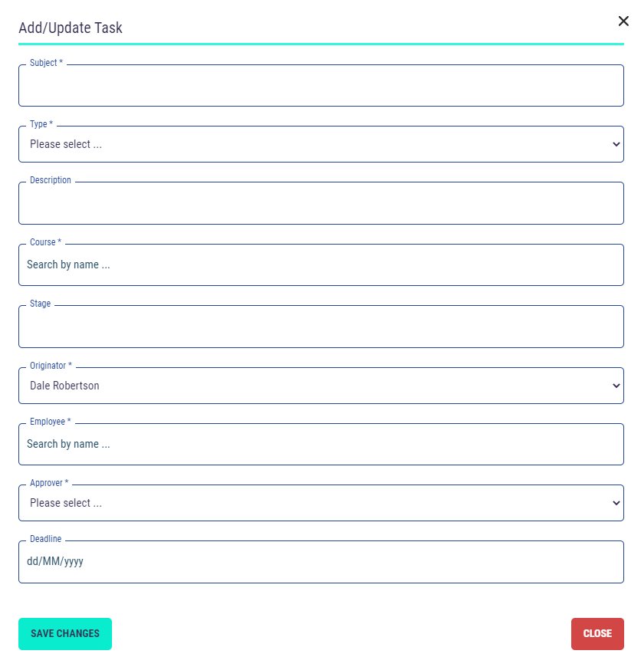This screenshot has height=657, width=641.
Task: Click into the Description field
Action: 320,205
